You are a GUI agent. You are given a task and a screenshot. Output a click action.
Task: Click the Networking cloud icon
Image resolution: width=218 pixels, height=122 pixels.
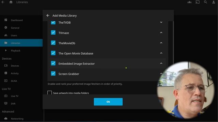tap(6, 118)
